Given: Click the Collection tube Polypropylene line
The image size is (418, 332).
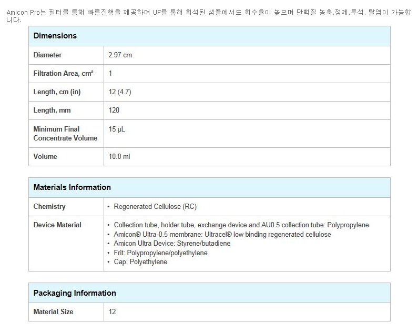Looking at the screenshot, I should click(241, 225).
